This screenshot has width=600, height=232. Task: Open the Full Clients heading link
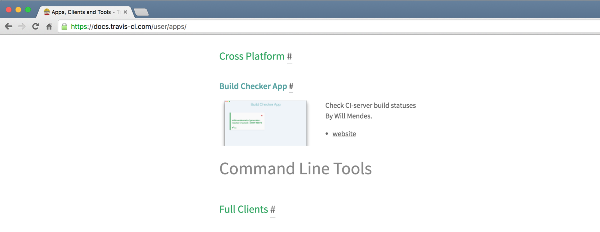pos(244,209)
